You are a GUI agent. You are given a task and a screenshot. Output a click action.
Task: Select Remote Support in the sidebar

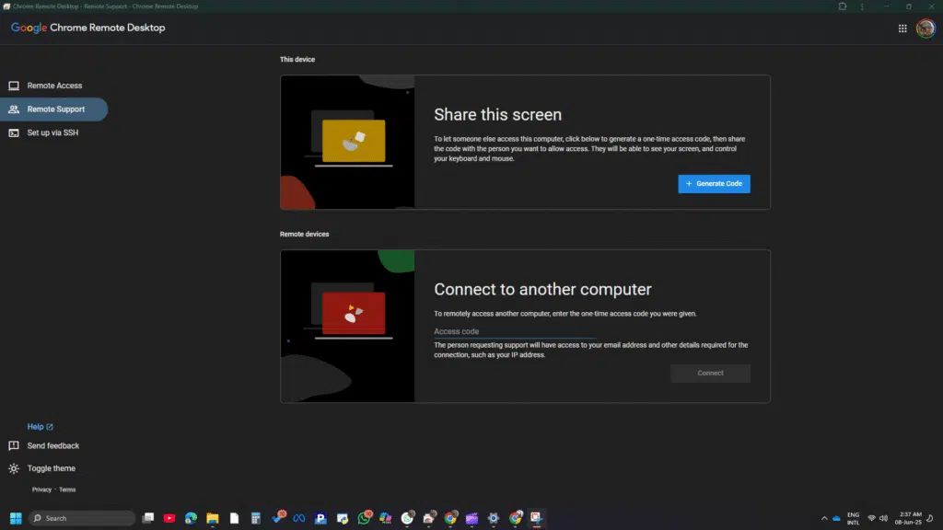tap(55, 109)
